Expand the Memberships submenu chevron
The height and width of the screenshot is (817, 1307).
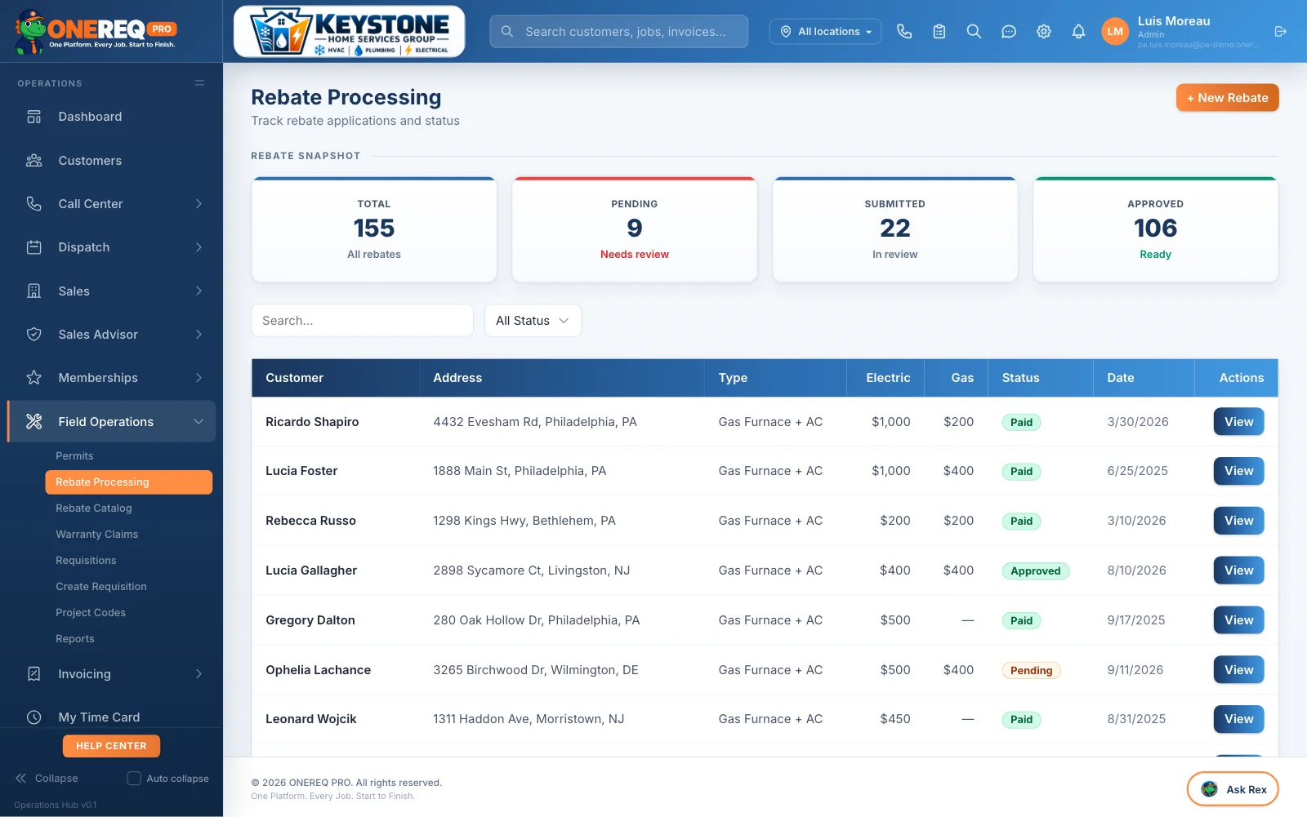pyautogui.click(x=199, y=378)
